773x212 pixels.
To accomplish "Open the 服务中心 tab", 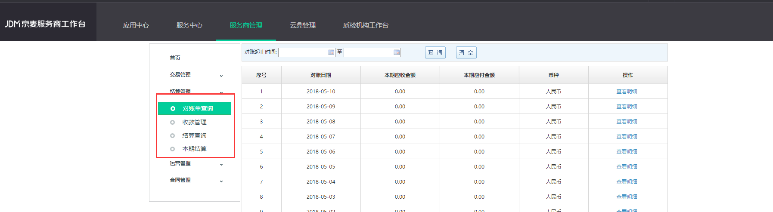I will pos(189,25).
